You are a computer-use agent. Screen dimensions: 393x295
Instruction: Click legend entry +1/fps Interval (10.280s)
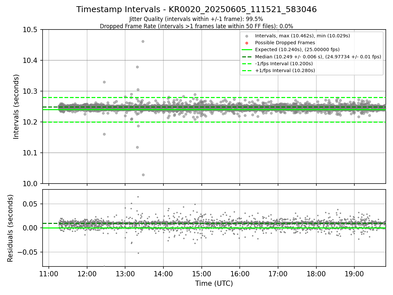[x=285, y=70]
